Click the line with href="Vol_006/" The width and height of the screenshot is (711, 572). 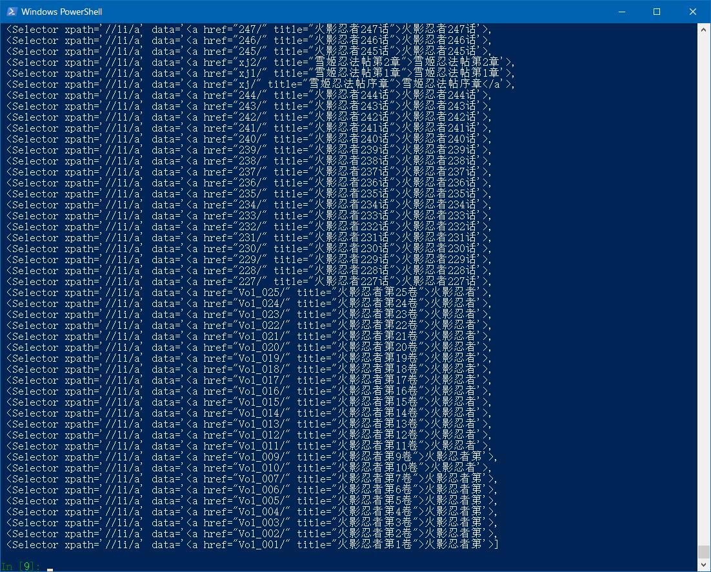click(252, 490)
